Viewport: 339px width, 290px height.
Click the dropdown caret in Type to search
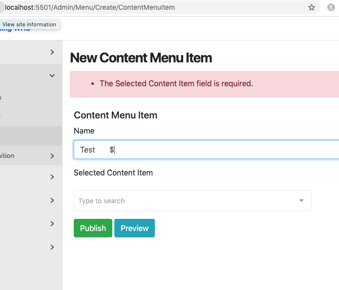301,200
